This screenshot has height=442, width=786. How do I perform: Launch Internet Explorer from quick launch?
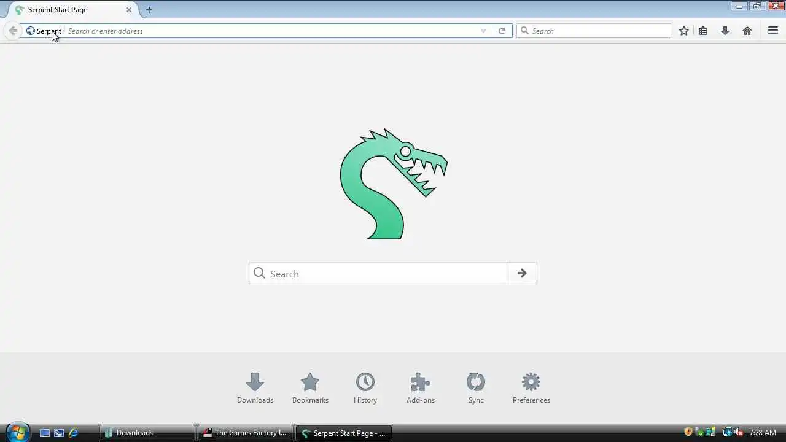73,433
